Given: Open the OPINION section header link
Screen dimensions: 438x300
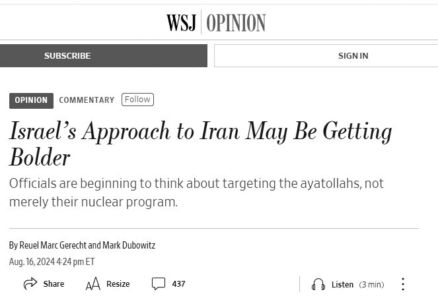Looking at the screenshot, I should coord(236,23).
